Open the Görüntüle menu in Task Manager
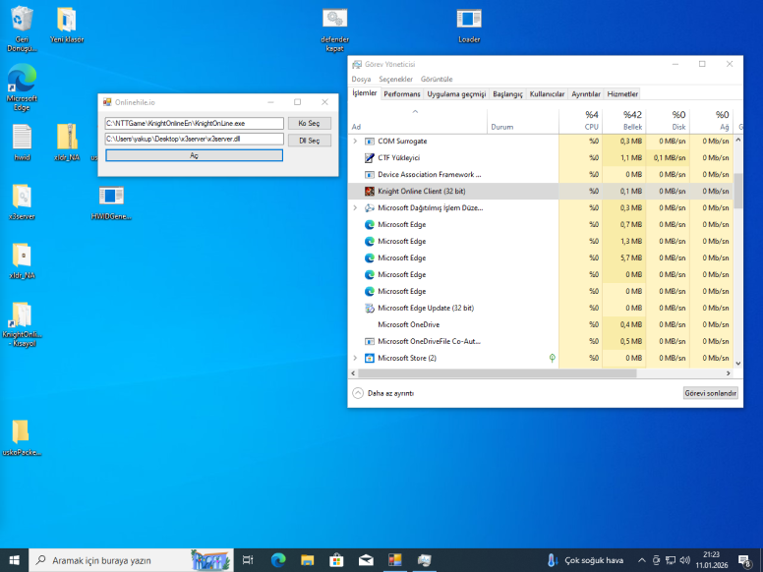 pyautogui.click(x=437, y=79)
